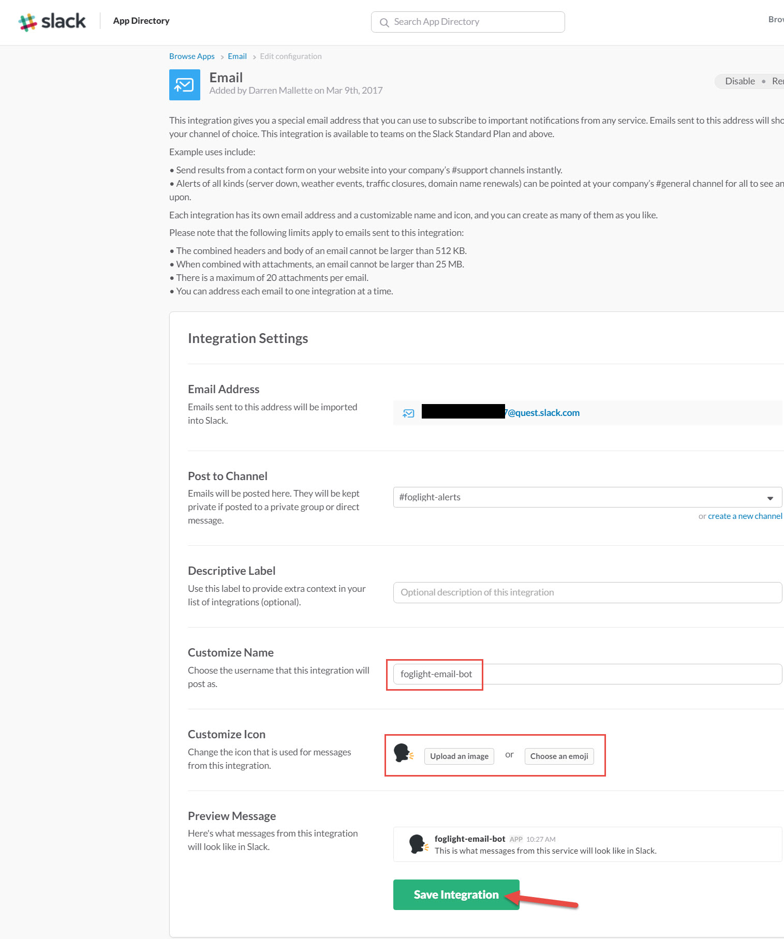Select the #foglight-alerts channel combo box
This screenshot has width=784, height=939.
[x=580, y=497]
